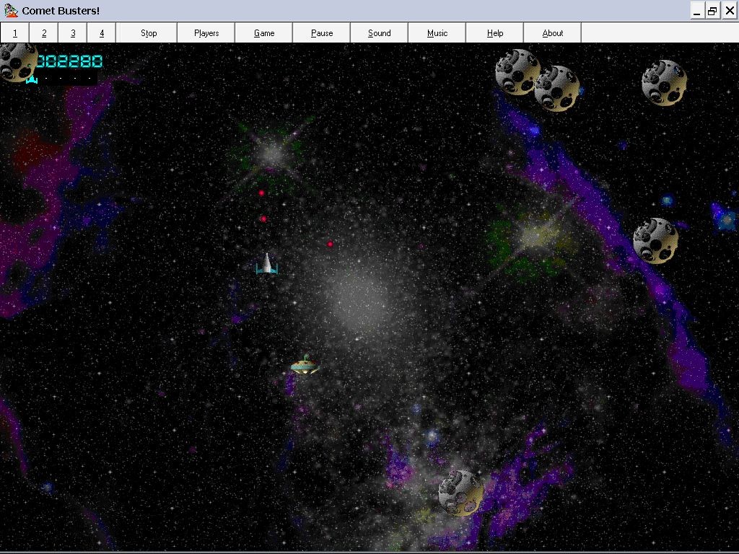
Task: Click the red bullet nearest the saucer
Action: click(330, 244)
